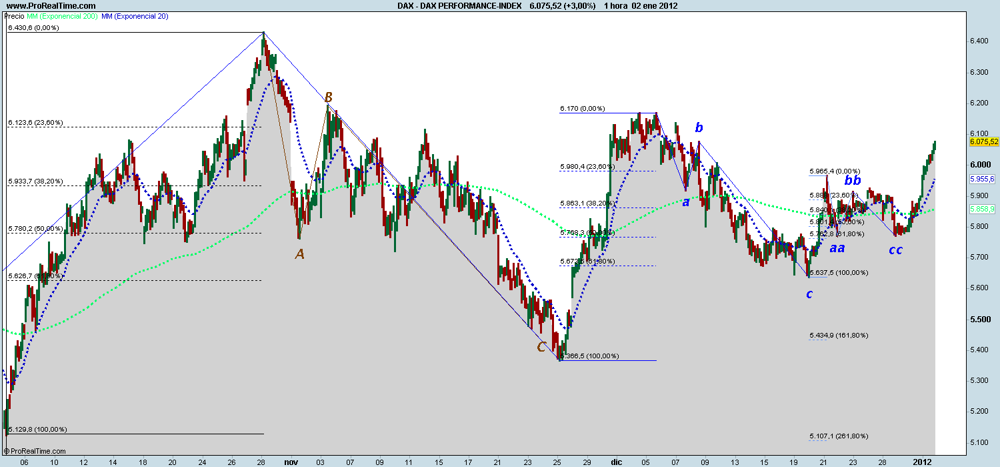Screen dimensions: 1000x467
Task: Click the 6.200 price axis label
Action: click(x=979, y=103)
